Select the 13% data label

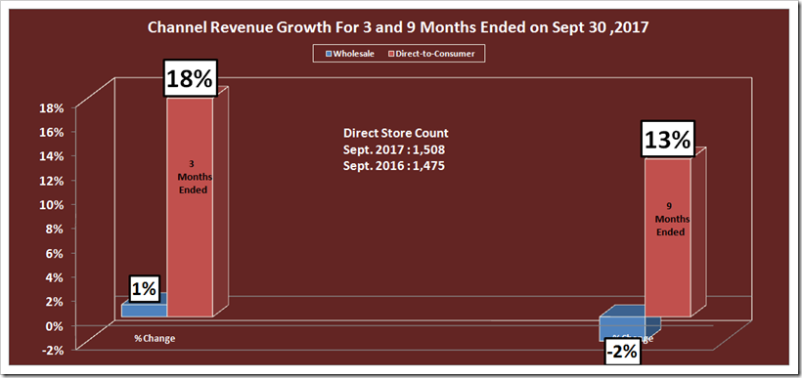coord(668,140)
